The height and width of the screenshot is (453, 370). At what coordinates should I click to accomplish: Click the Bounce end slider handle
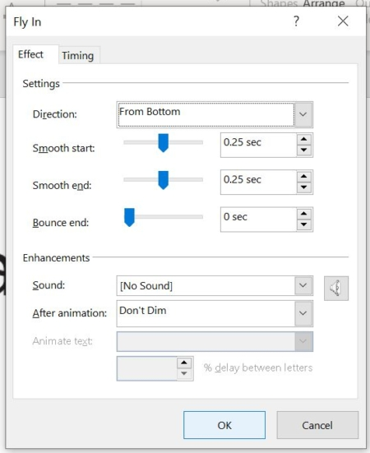[129, 217]
